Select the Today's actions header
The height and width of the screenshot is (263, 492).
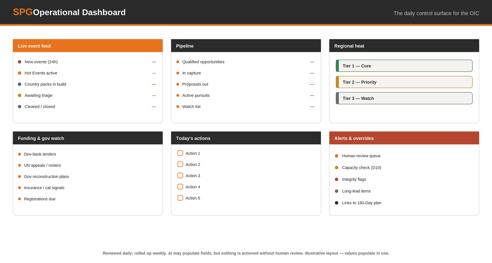(x=246, y=138)
